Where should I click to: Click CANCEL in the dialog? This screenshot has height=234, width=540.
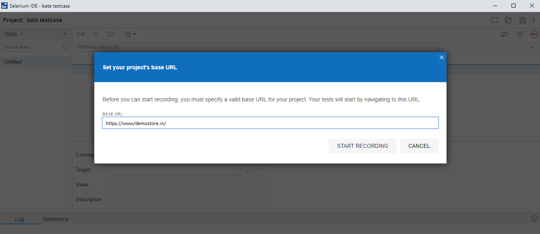pyautogui.click(x=419, y=146)
